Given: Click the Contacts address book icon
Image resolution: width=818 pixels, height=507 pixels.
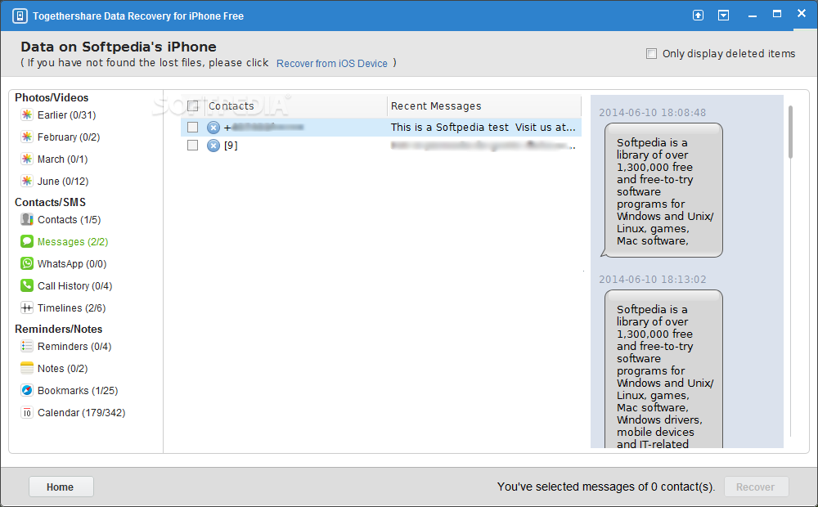Looking at the screenshot, I should point(27,220).
